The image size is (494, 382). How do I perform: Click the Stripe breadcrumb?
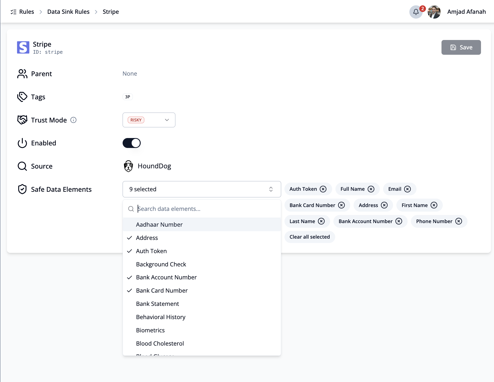pos(111,12)
